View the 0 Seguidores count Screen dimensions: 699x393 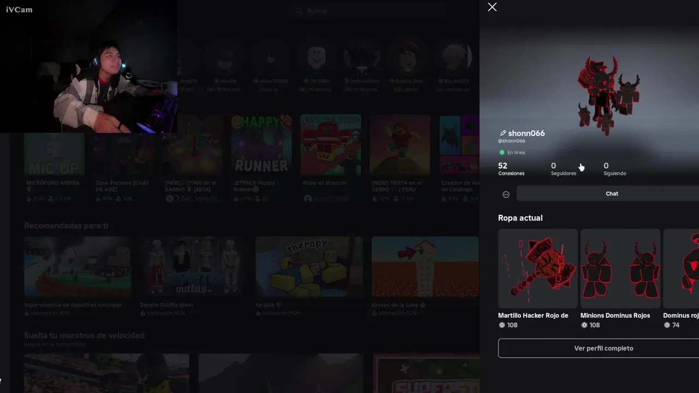point(564,169)
